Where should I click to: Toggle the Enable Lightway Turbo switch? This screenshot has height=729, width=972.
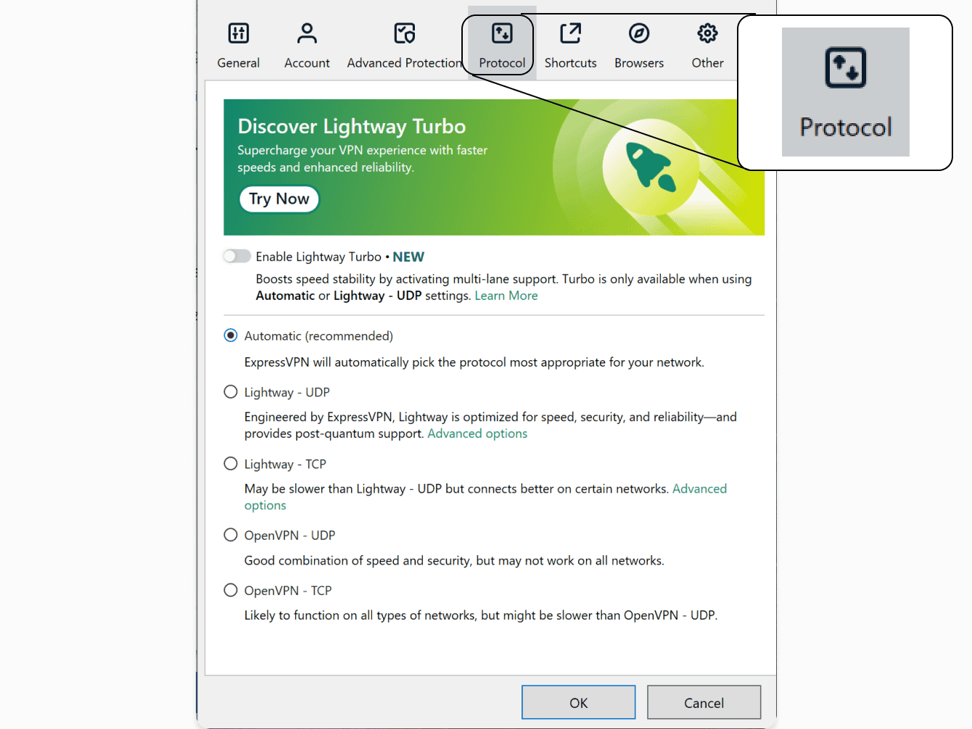[237, 256]
